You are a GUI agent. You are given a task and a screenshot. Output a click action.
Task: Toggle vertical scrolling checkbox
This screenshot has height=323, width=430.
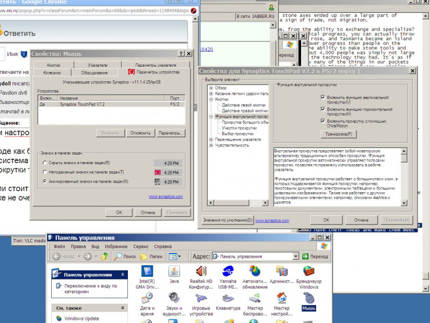[323, 97]
